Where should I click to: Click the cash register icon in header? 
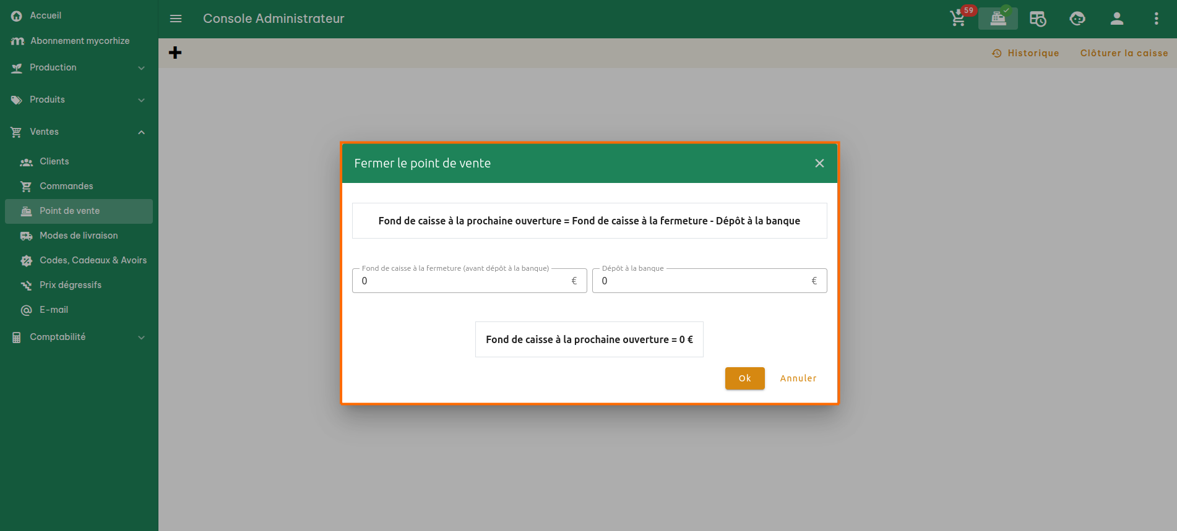click(x=998, y=19)
